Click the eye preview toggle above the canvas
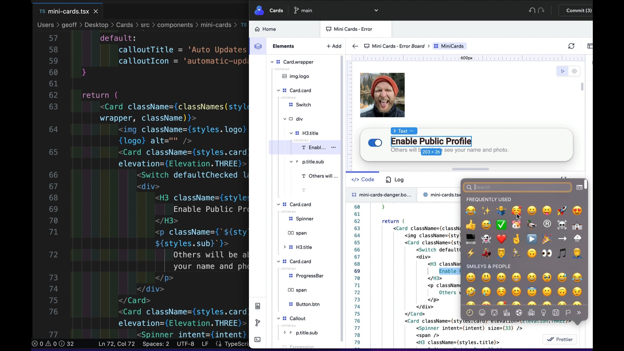Viewport: 624px width, 351px height. click(x=574, y=71)
